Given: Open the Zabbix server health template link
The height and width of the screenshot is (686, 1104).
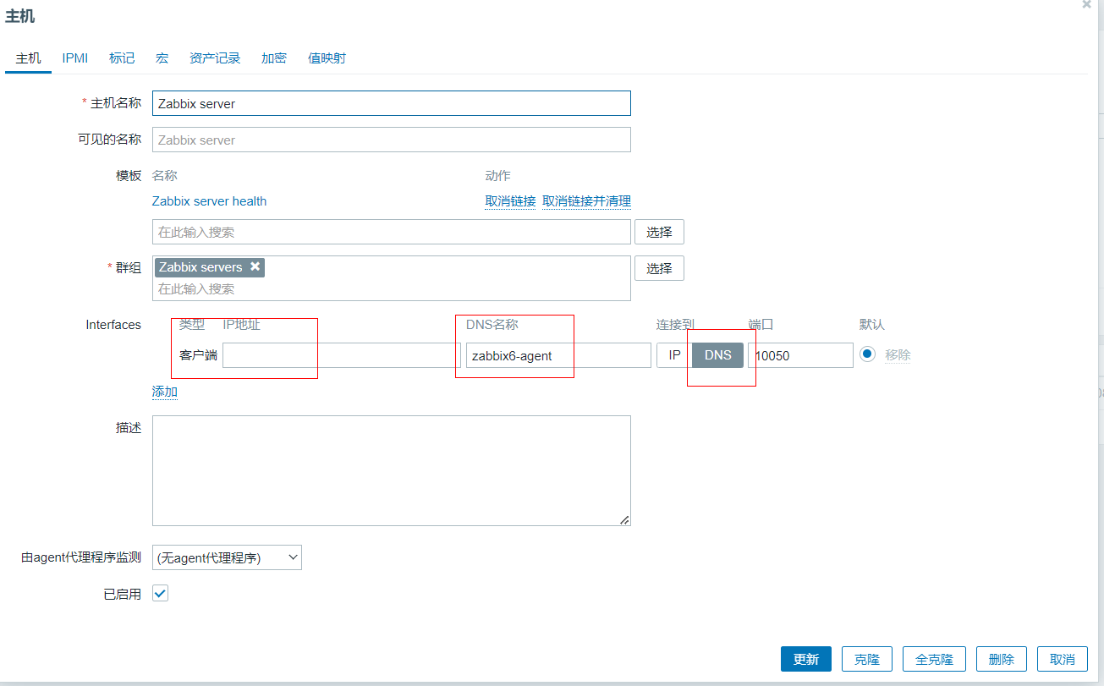Looking at the screenshot, I should (x=209, y=201).
